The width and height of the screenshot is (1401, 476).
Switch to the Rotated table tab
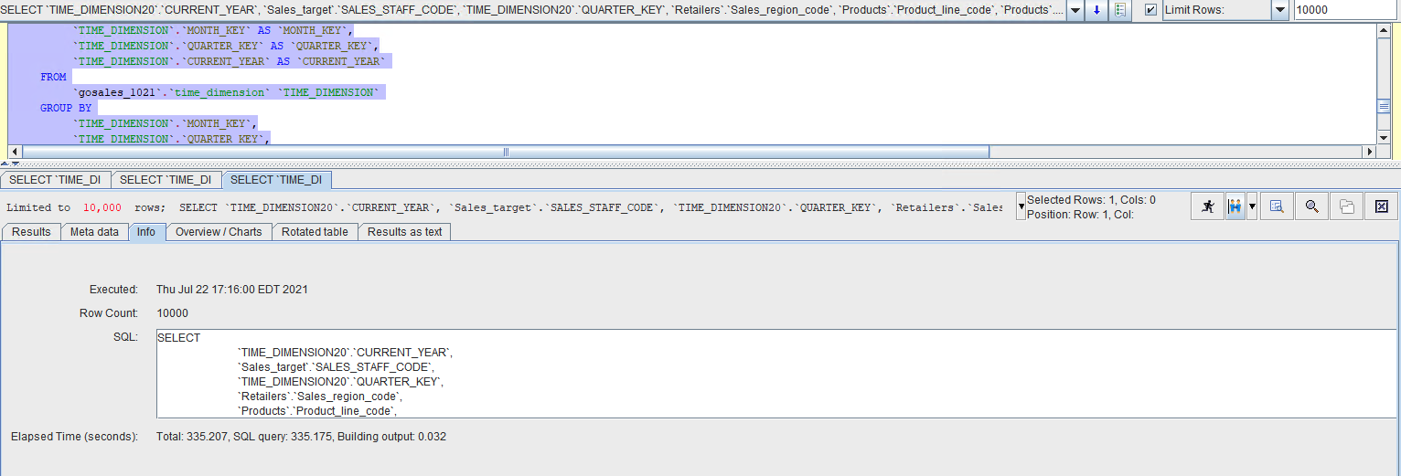tap(315, 232)
